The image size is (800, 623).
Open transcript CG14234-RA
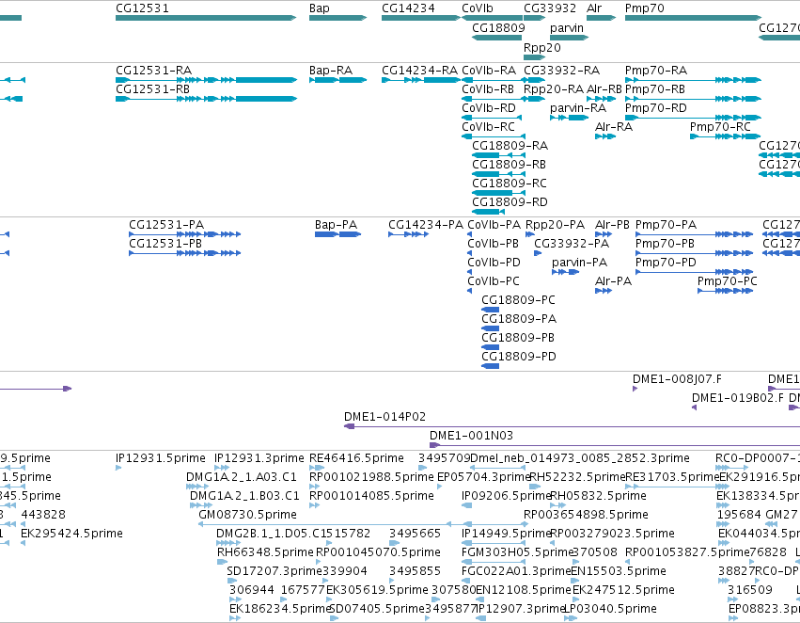(421, 80)
